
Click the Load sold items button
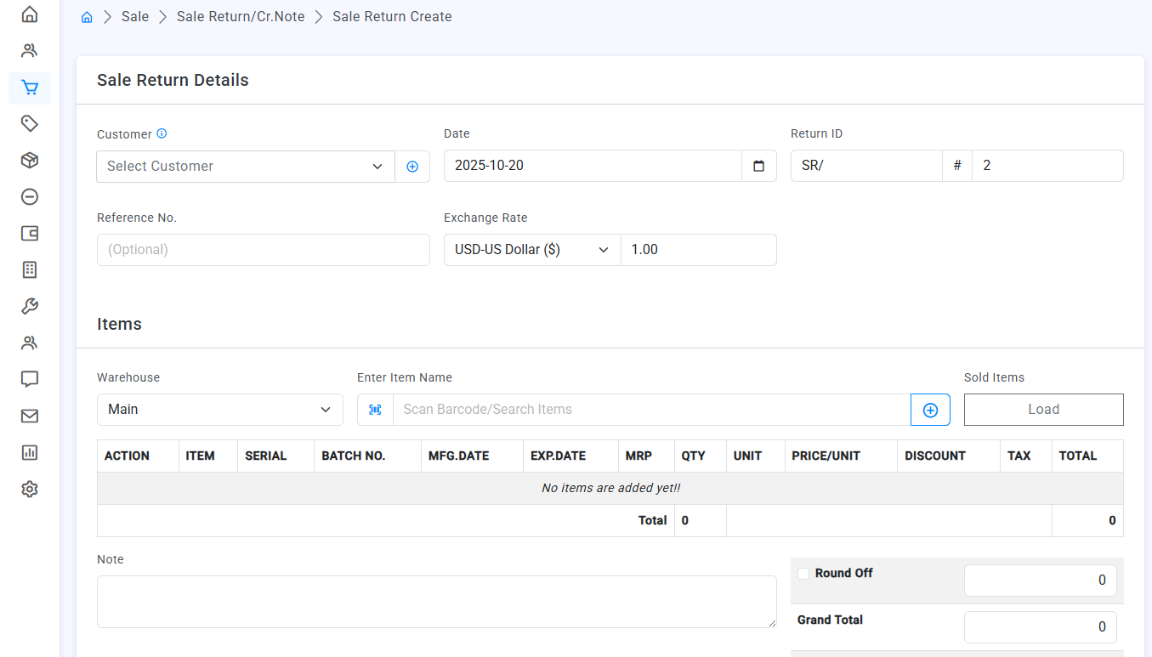(1043, 410)
